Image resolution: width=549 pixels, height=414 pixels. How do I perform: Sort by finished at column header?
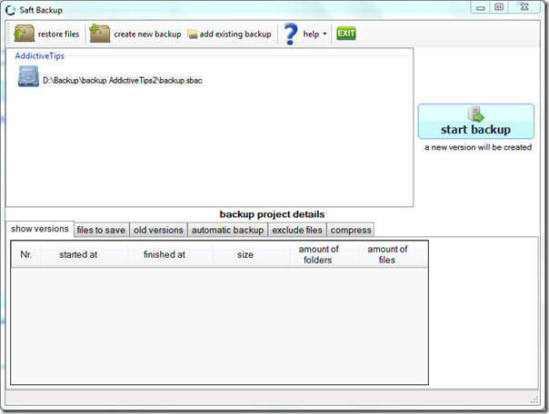(x=171, y=254)
